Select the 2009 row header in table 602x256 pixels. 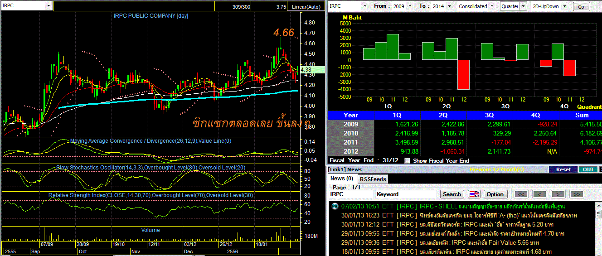coord(351,124)
